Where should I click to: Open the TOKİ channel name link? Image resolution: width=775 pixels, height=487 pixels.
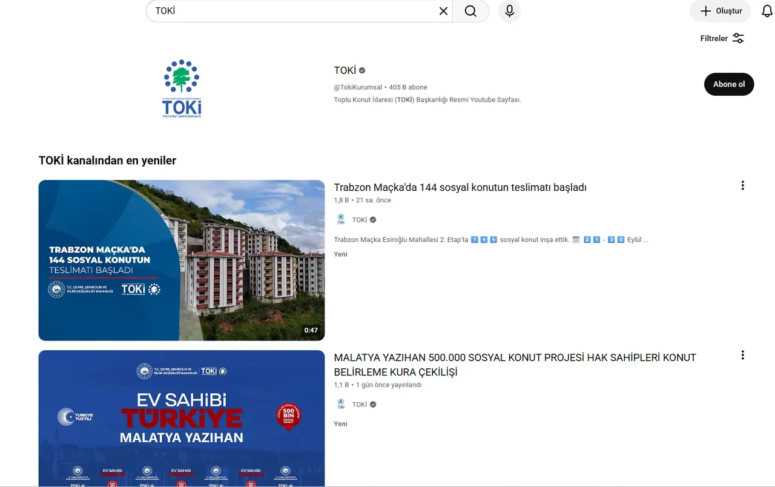point(345,70)
